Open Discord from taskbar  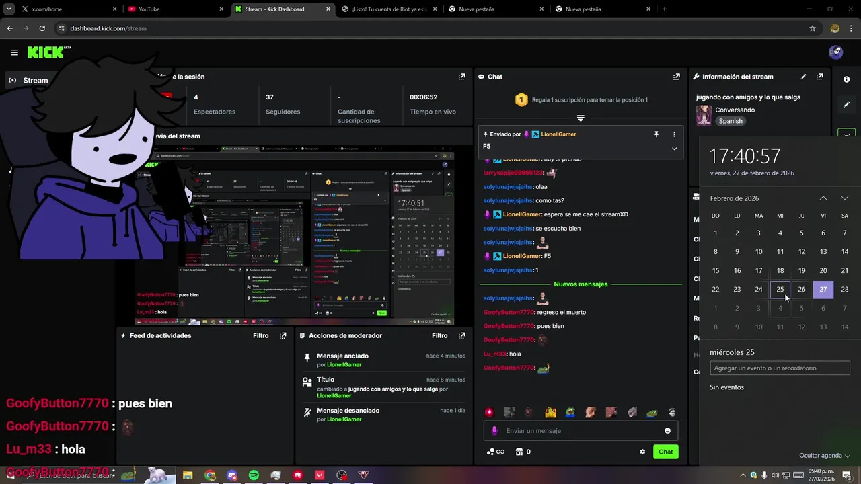(232, 475)
